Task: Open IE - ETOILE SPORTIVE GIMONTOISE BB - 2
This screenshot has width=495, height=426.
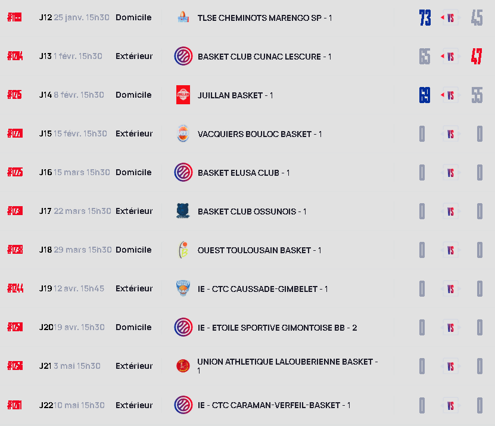Action: click(x=277, y=328)
